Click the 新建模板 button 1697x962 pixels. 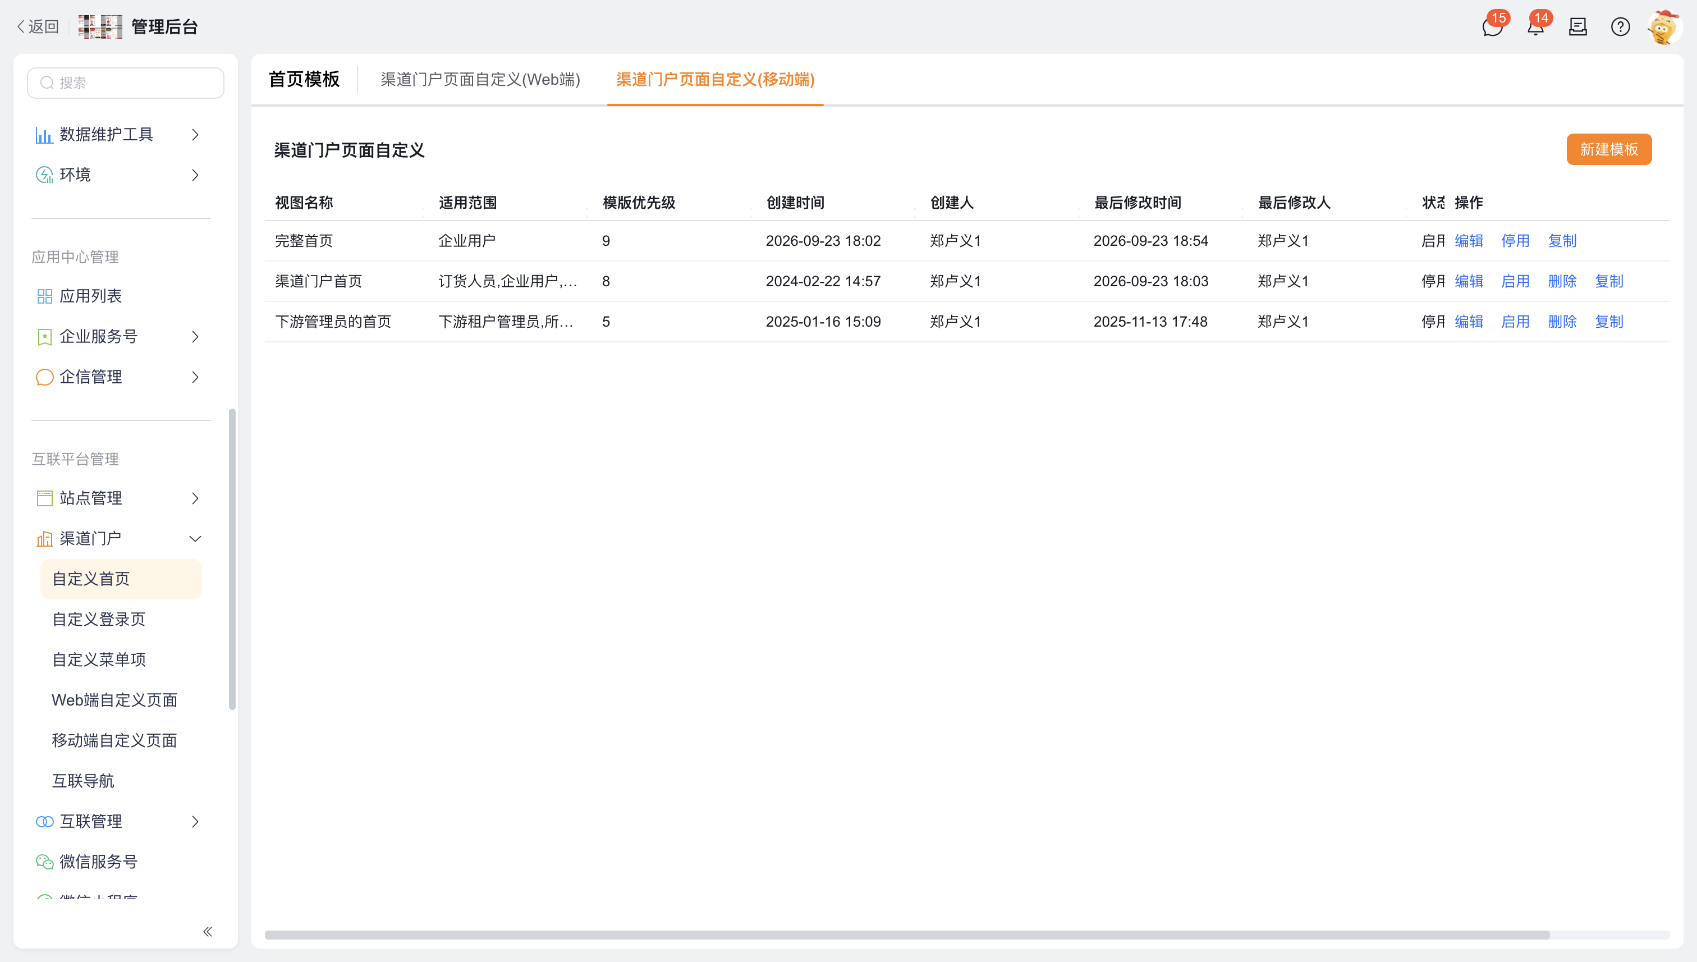tap(1608, 149)
